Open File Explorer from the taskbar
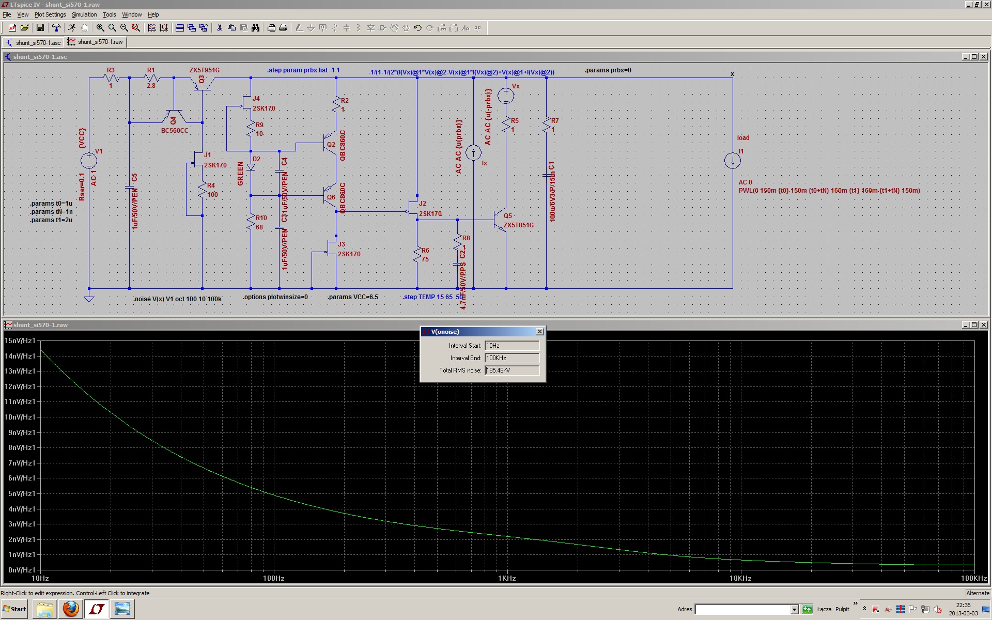Screen dimensions: 992x620 (45, 609)
